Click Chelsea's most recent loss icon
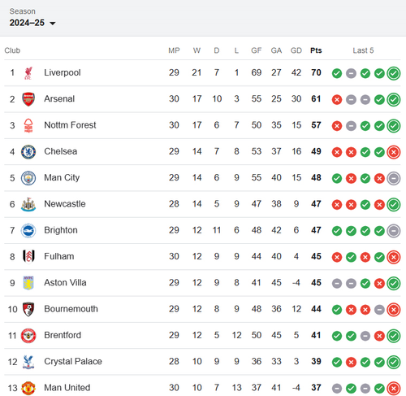The width and height of the screenshot is (406, 396). click(x=394, y=152)
